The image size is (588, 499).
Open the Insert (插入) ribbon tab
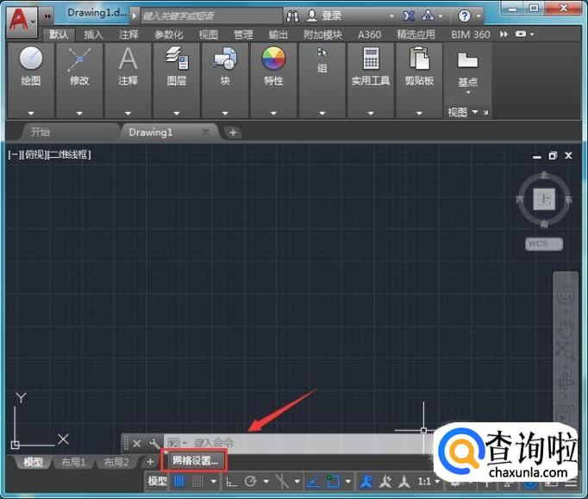click(93, 34)
